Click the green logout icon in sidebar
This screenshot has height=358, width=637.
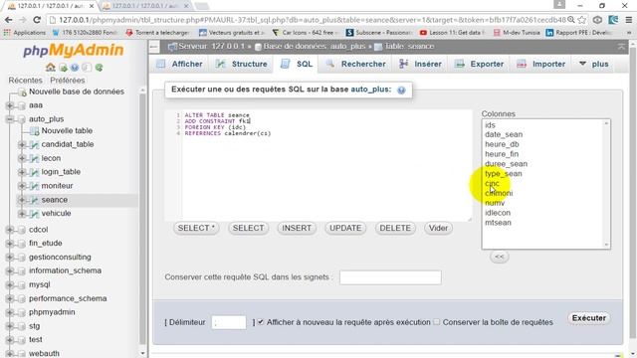point(63,68)
